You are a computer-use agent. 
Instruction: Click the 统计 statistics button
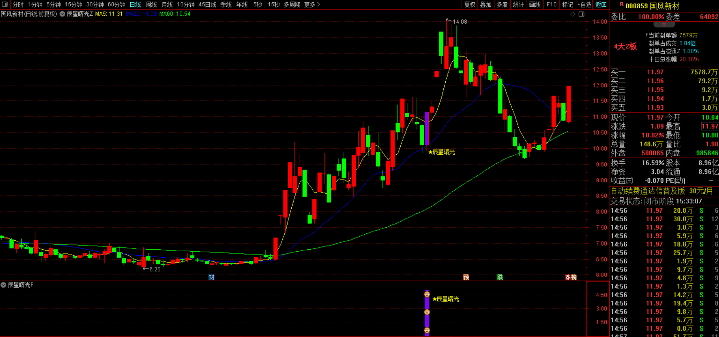(518, 4)
